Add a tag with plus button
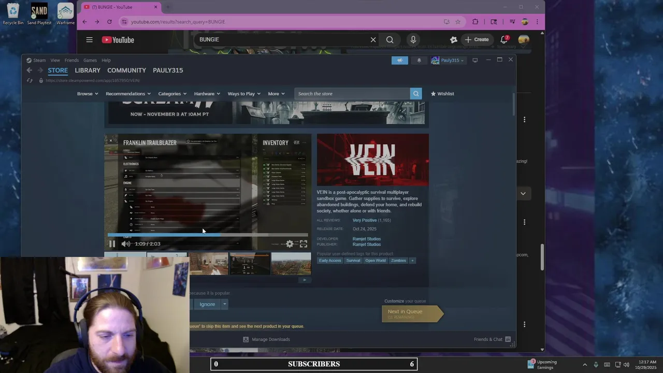Image resolution: width=663 pixels, height=373 pixels. point(413,261)
